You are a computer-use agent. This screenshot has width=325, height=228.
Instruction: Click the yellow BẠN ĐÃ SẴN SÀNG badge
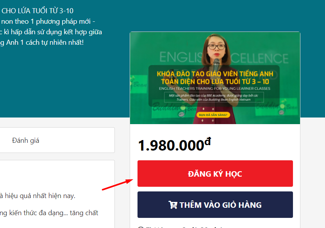click(x=213, y=115)
